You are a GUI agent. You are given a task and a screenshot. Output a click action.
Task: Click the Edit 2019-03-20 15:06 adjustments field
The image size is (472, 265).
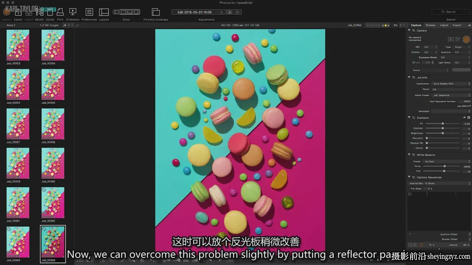195,12
